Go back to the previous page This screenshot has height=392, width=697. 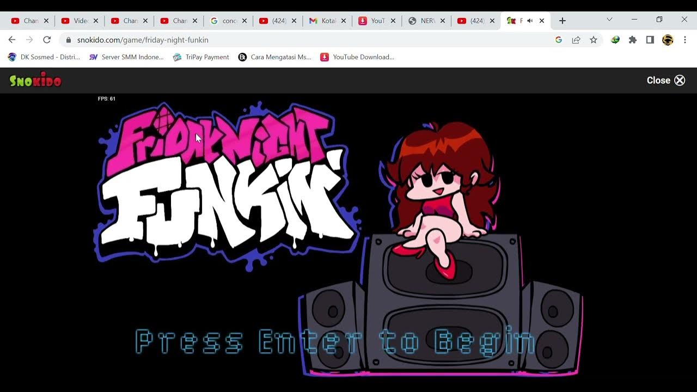click(x=12, y=40)
